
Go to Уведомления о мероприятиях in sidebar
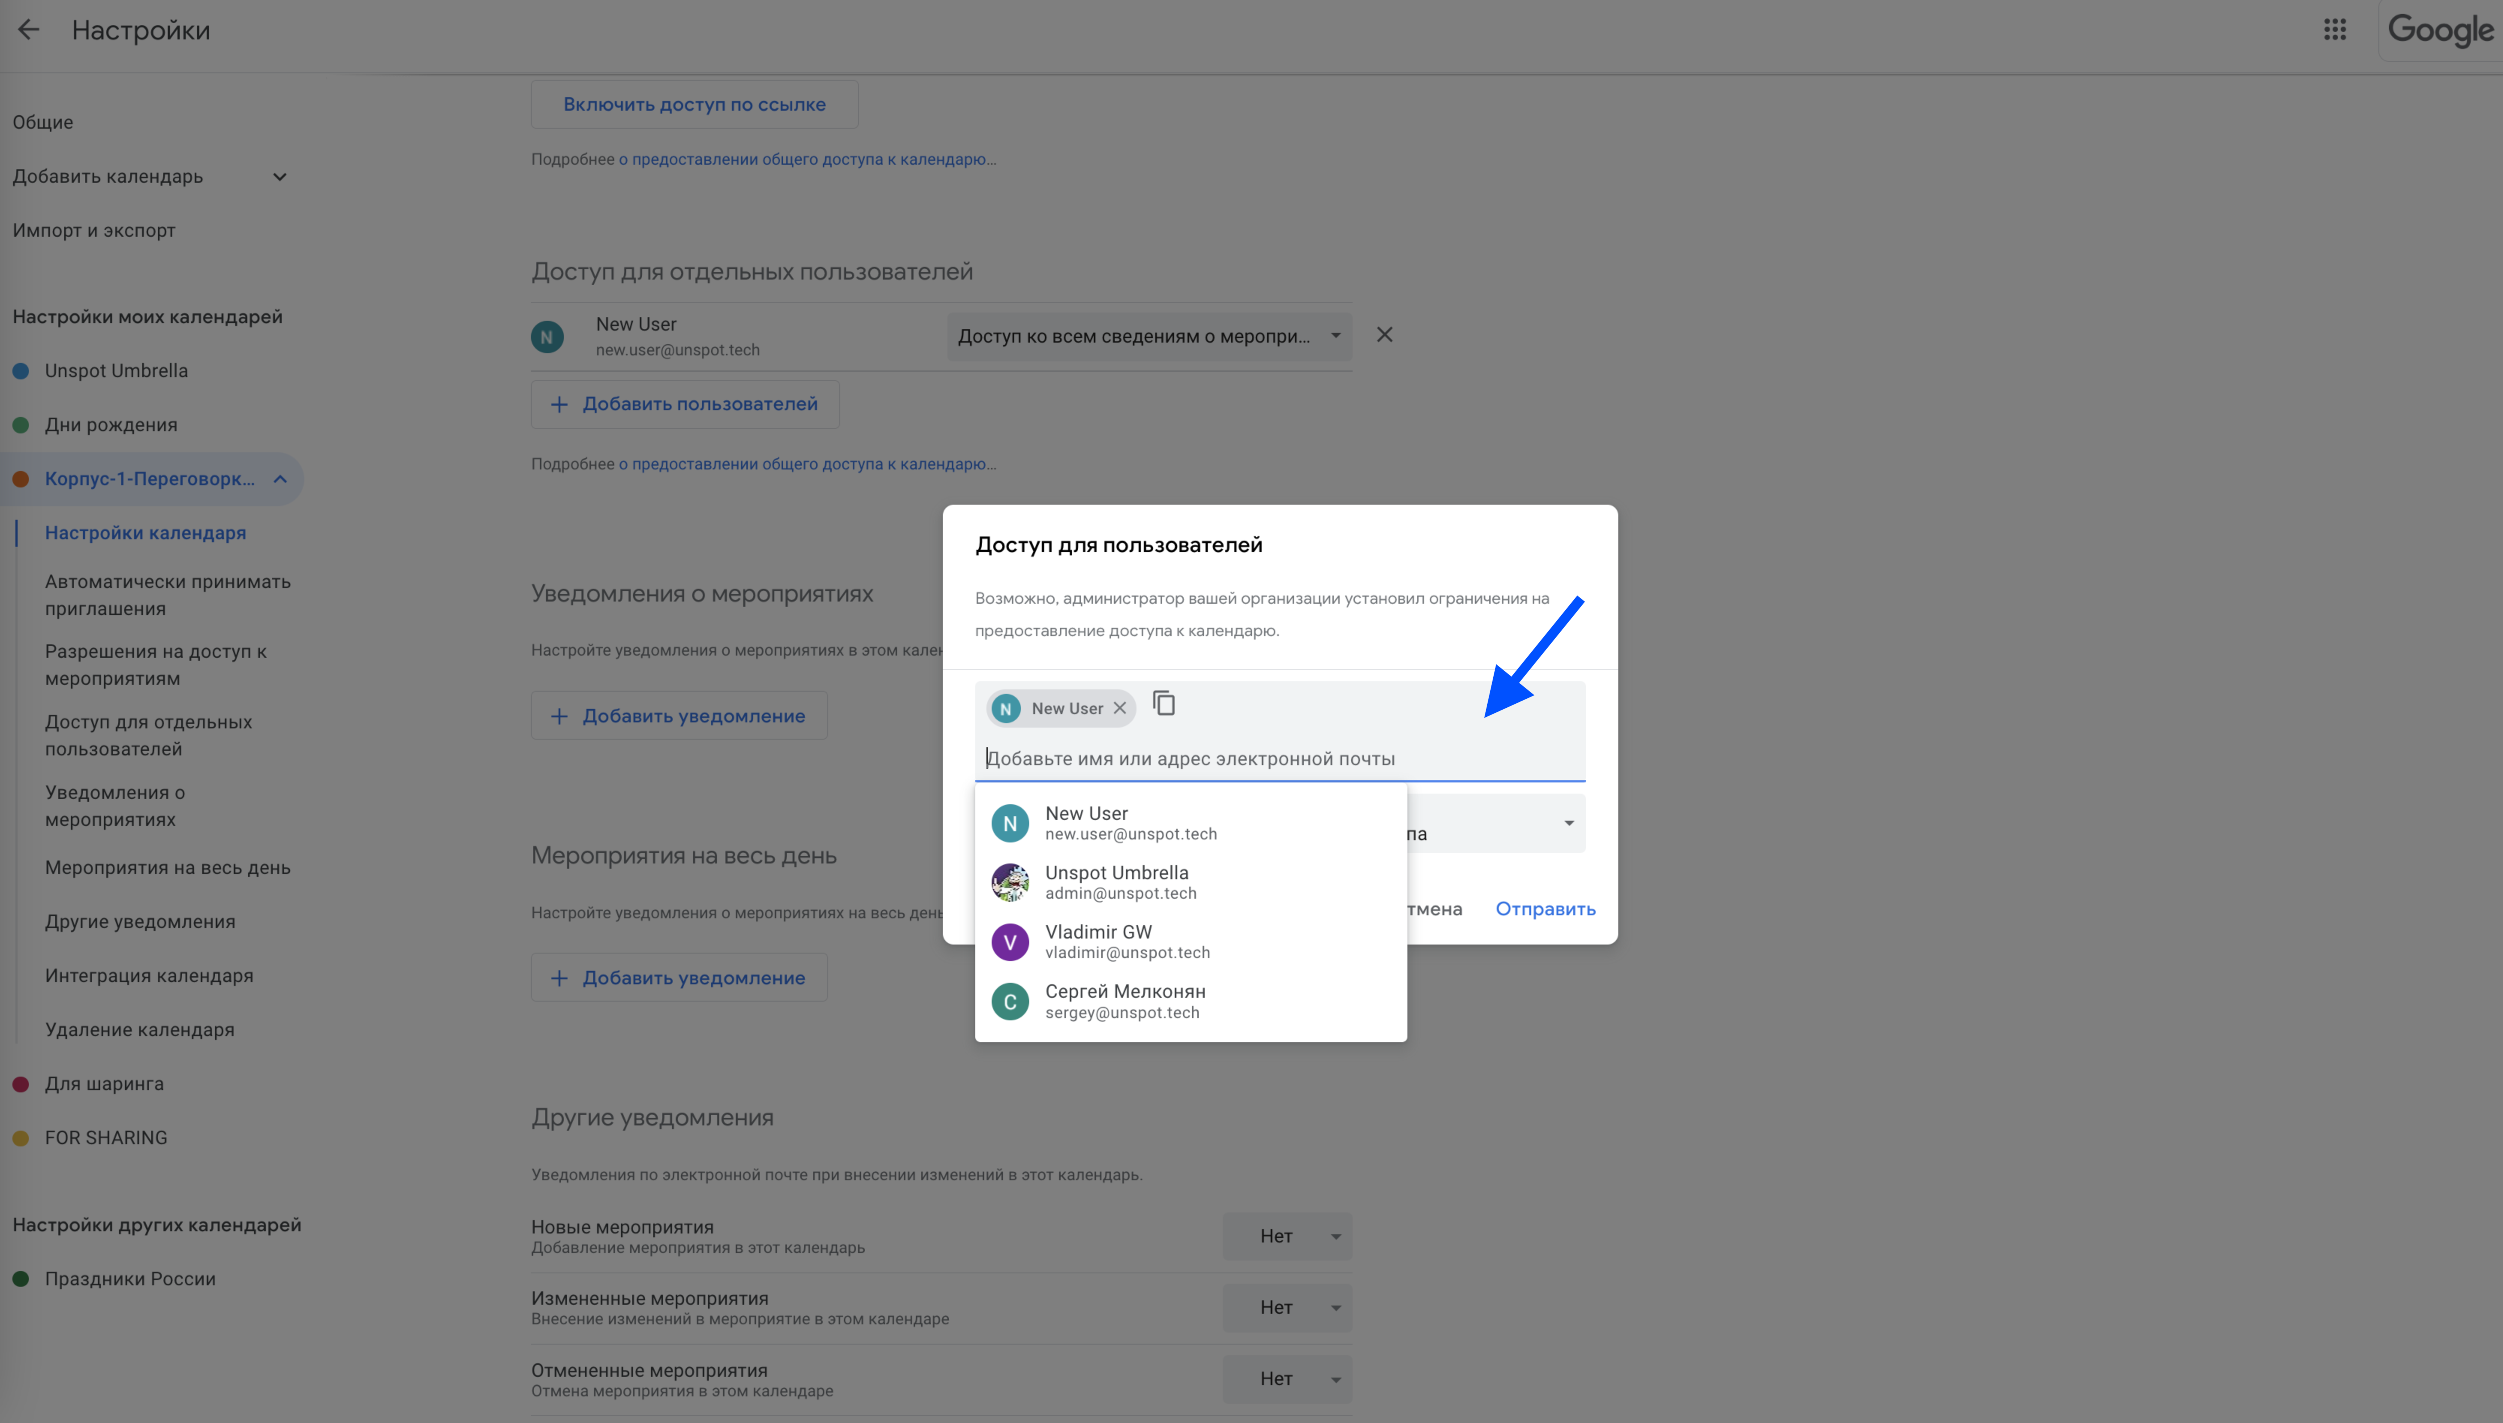tap(115, 806)
